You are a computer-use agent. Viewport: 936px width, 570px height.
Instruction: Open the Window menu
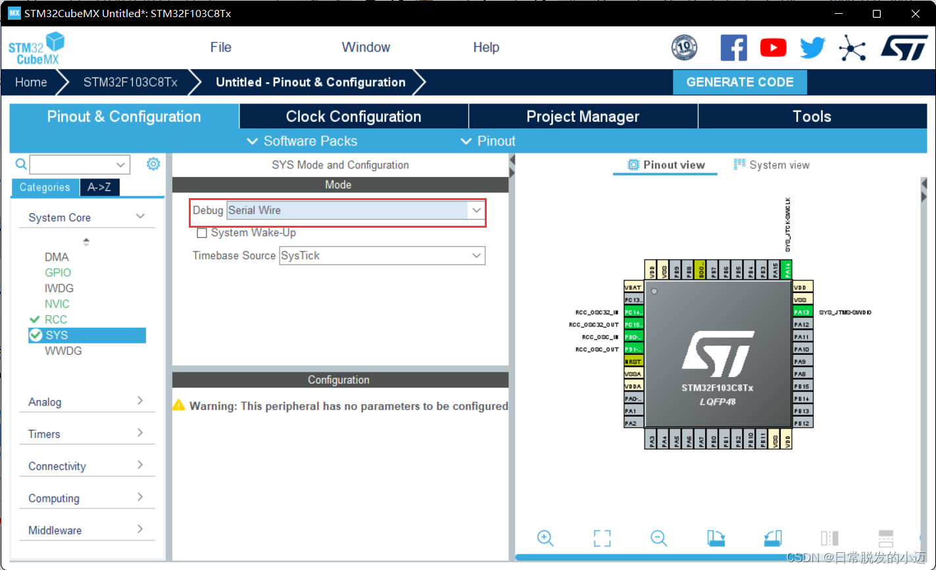click(366, 47)
